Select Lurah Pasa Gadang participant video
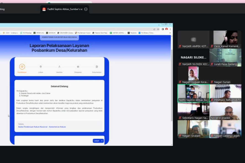The width and height of the screenshot is (245, 163). pyautogui.click(x=225, y=57)
